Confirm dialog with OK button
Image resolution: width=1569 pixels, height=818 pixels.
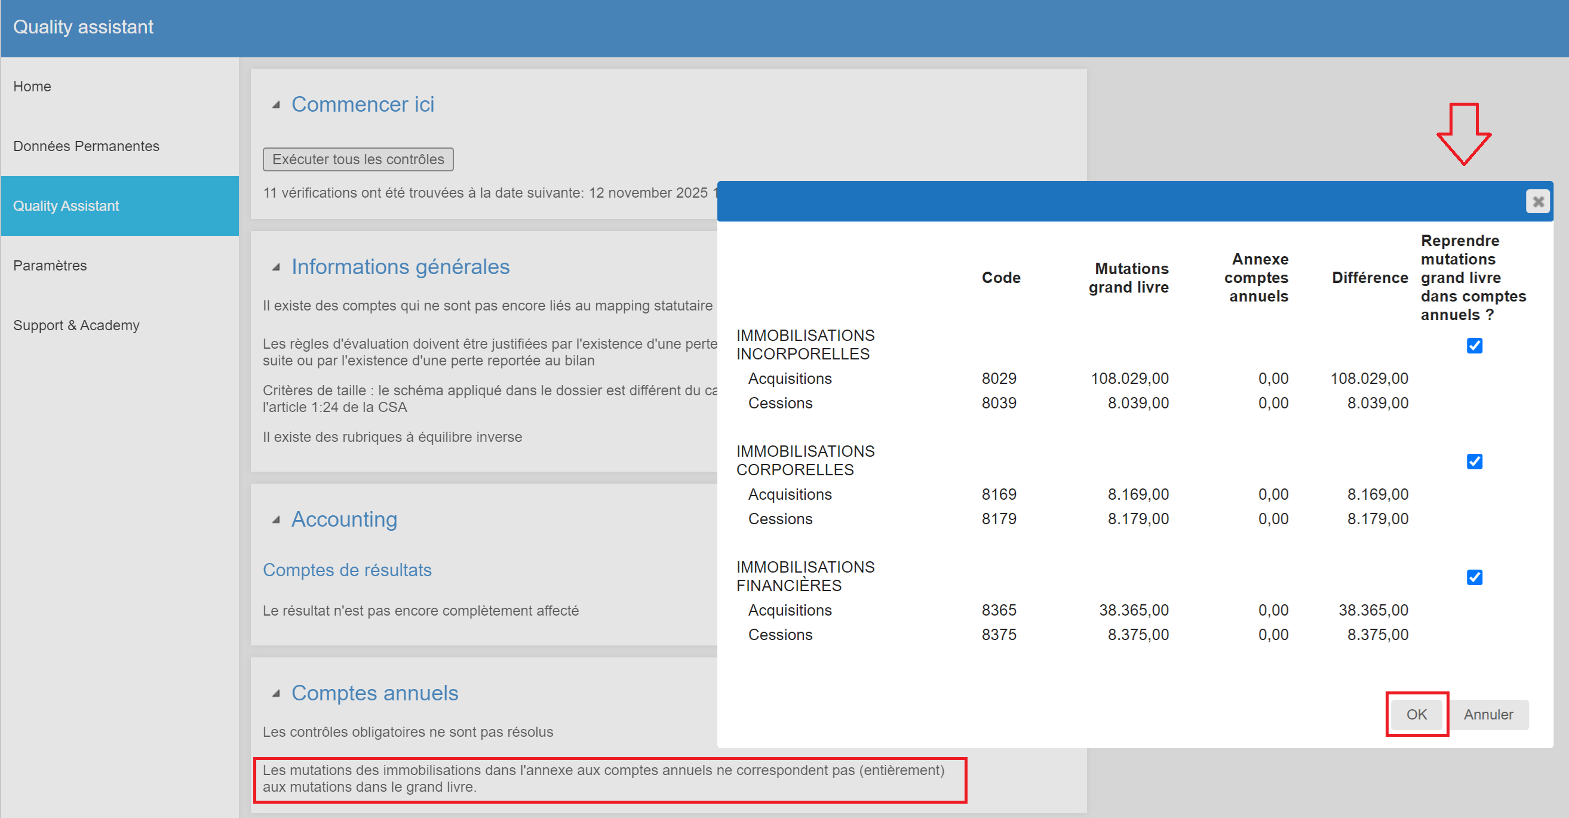(1416, 715)
